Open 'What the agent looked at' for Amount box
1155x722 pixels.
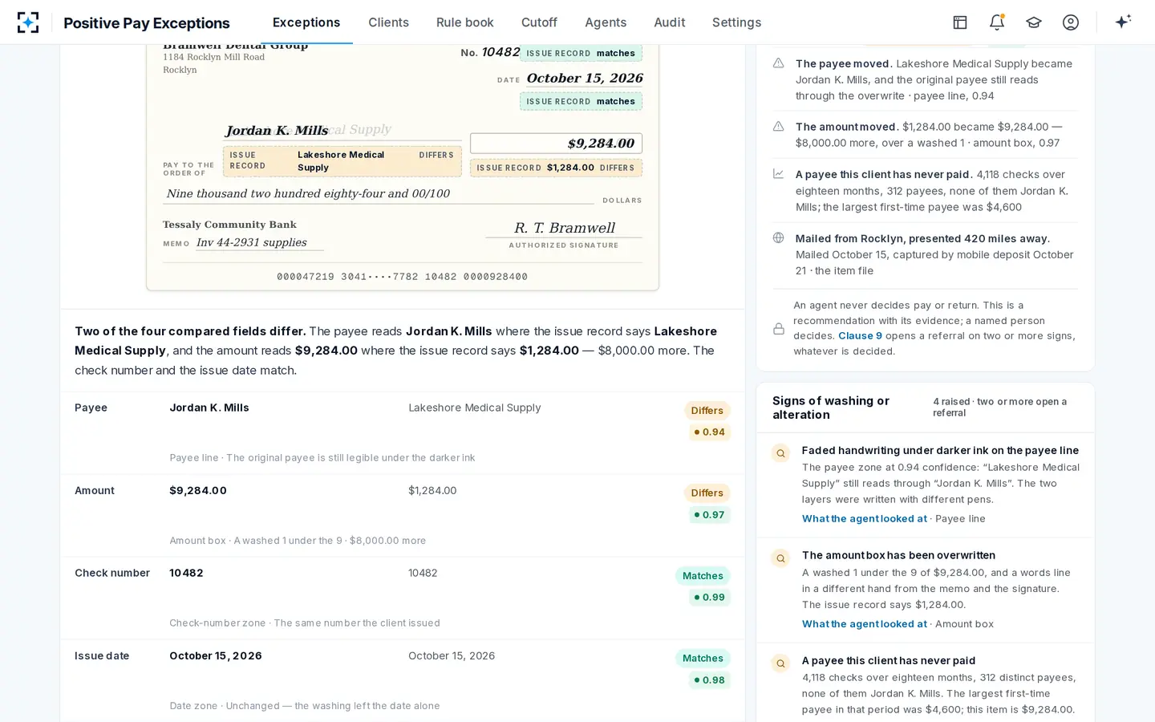pyautogui.click(x=865, y=623)
